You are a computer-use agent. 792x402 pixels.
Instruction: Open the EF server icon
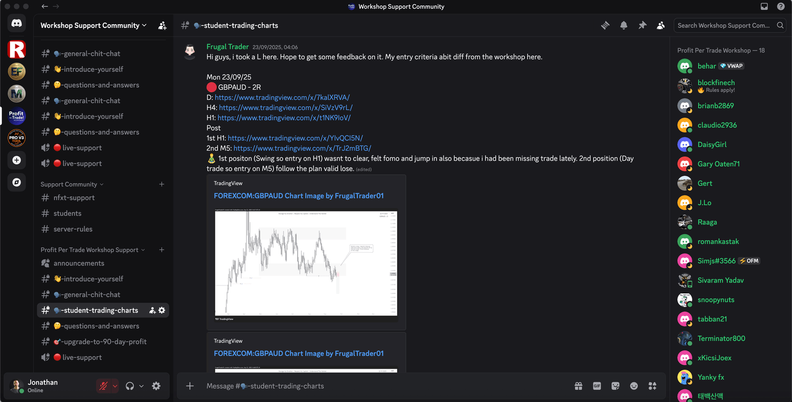click(x=16, y=71)
